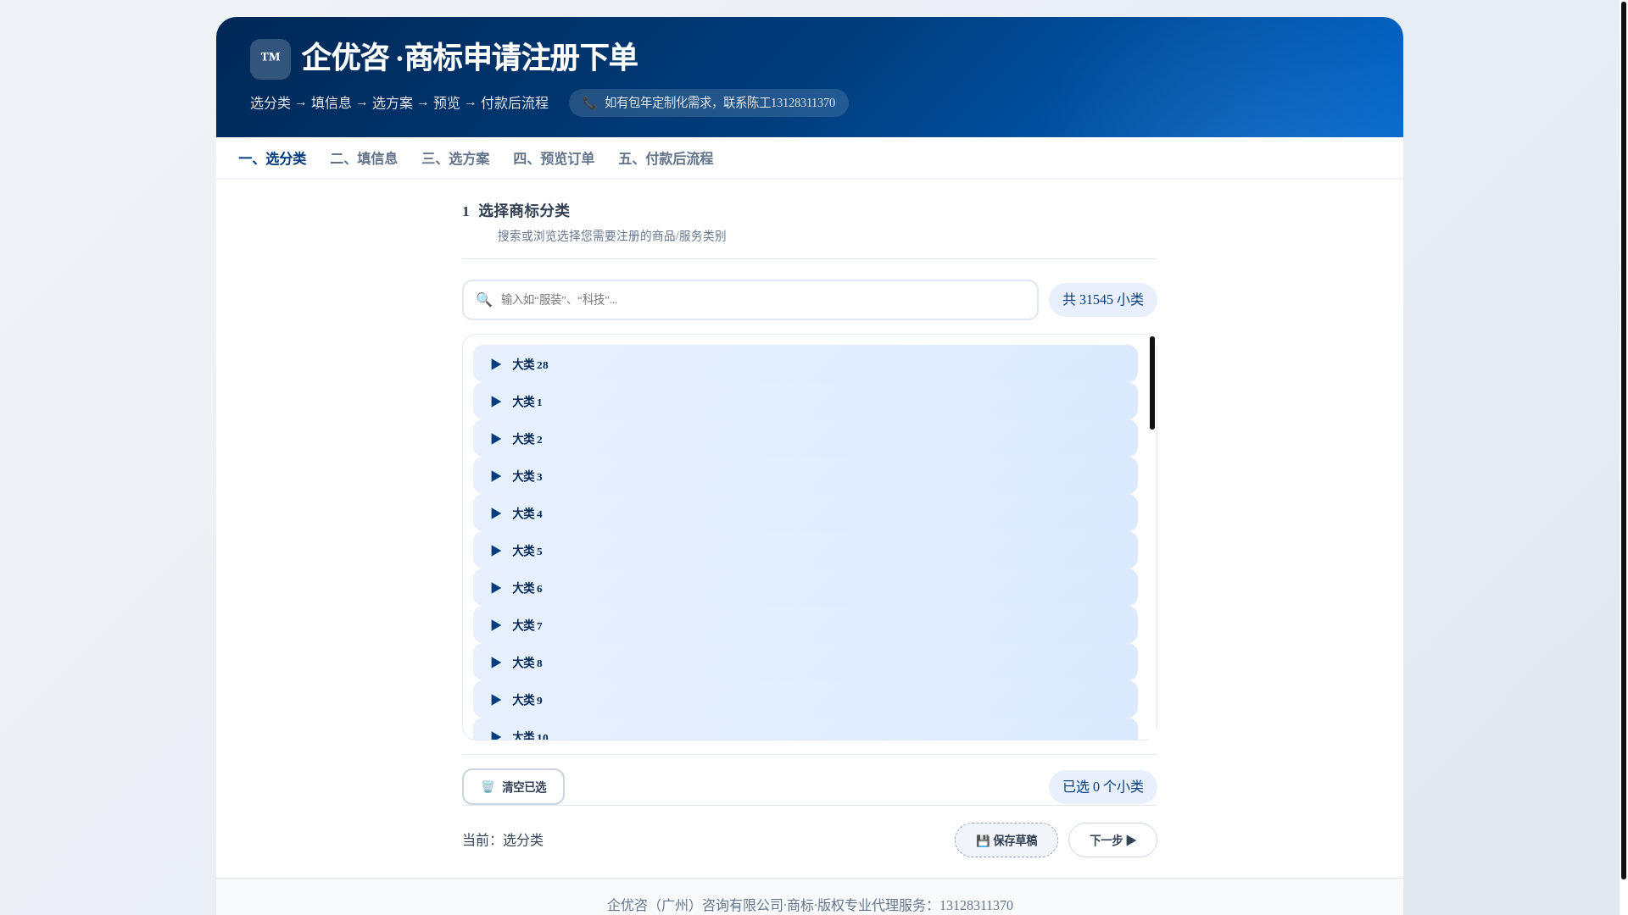
Task: Switch to 二、填信息 tab
Action: 364,158
